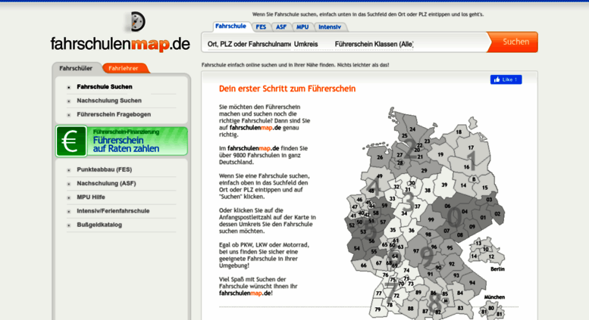Switch to the Intensiv tab
This screenshot has width=589, height=320.
point(330,27)
